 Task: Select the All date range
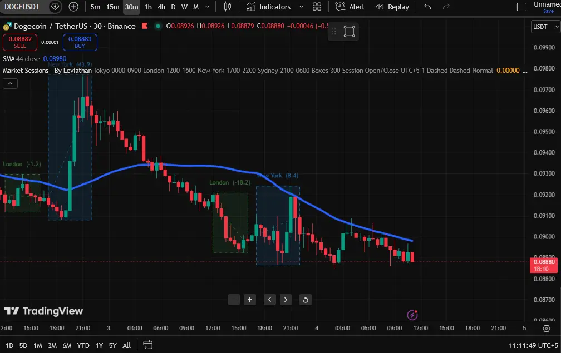click(x=127, y=346)
